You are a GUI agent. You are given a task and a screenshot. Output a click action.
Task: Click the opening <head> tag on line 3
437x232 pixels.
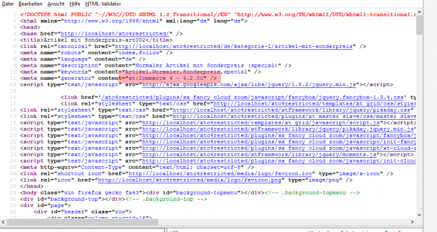coord(30,27)
